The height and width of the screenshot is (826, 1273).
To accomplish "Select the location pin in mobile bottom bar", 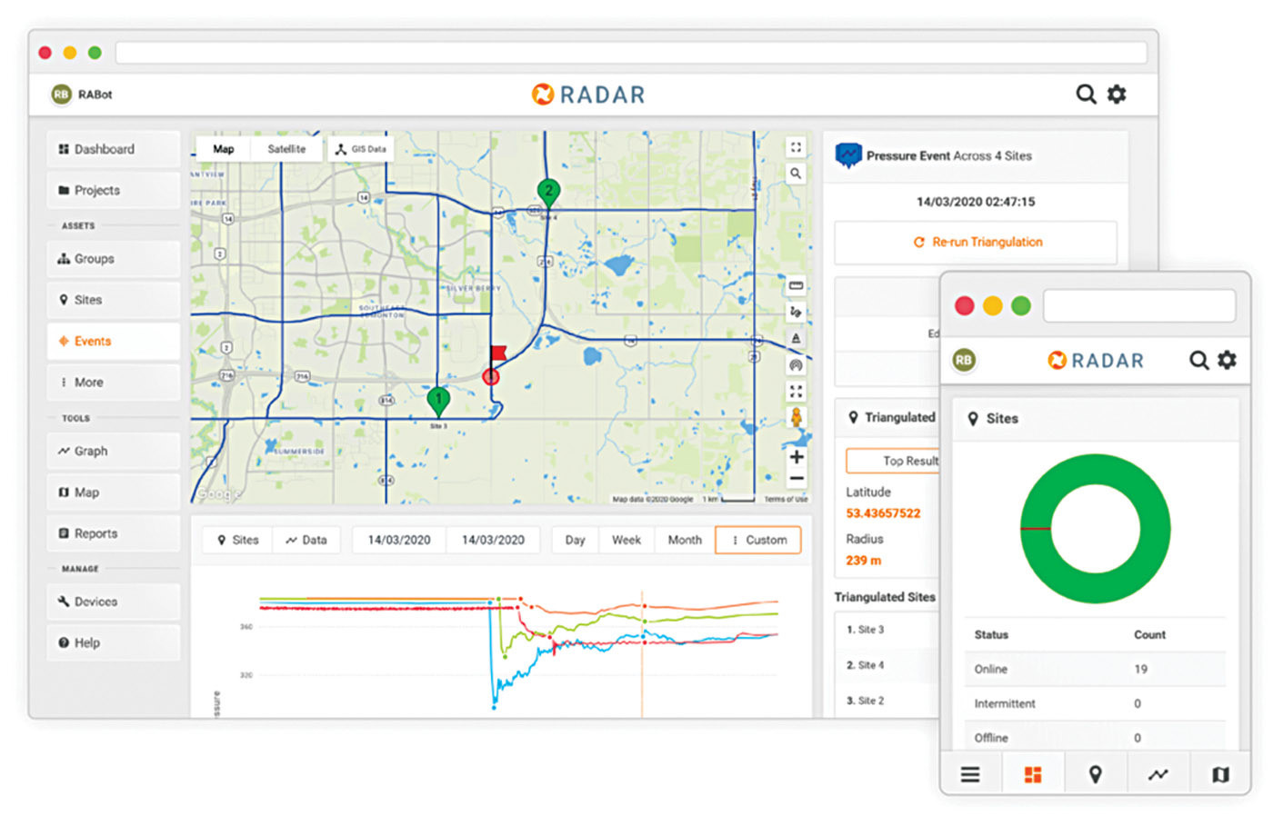I will tap(1096, 774).
